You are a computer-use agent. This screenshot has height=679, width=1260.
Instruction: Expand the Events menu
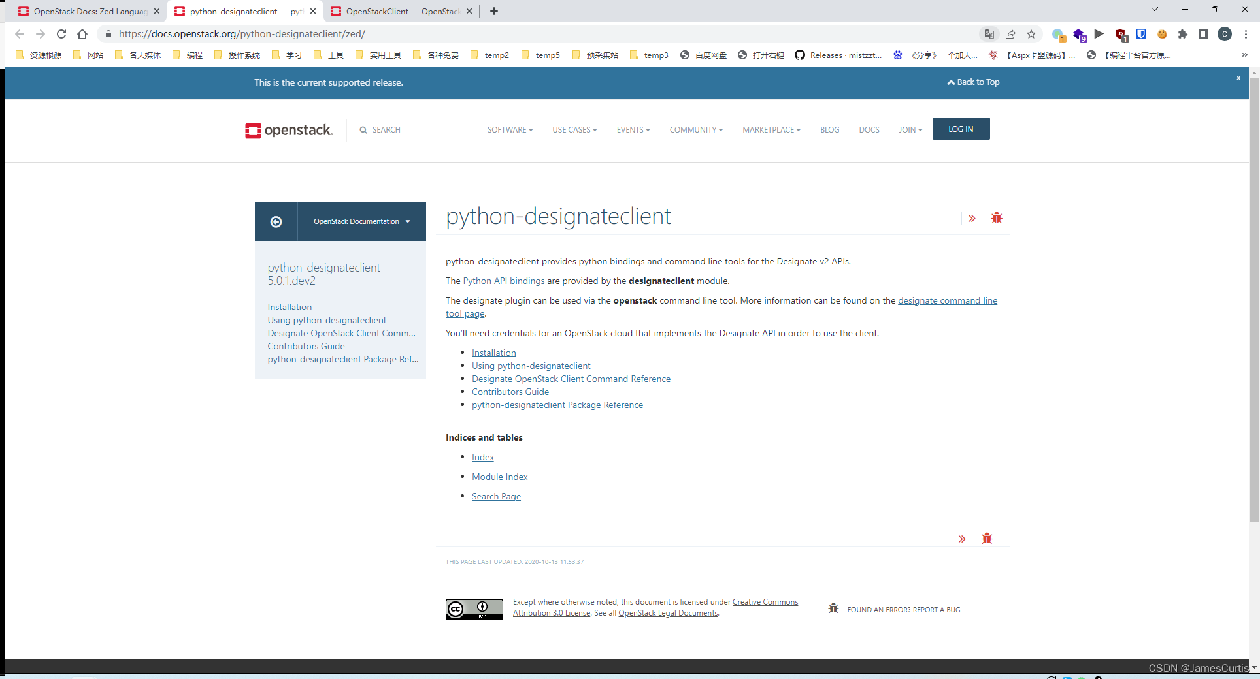point(633,130)
